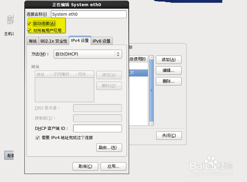Click the 配置 button at bottom left
This screenshot has height=182, width=247.
tap(9, 155)
